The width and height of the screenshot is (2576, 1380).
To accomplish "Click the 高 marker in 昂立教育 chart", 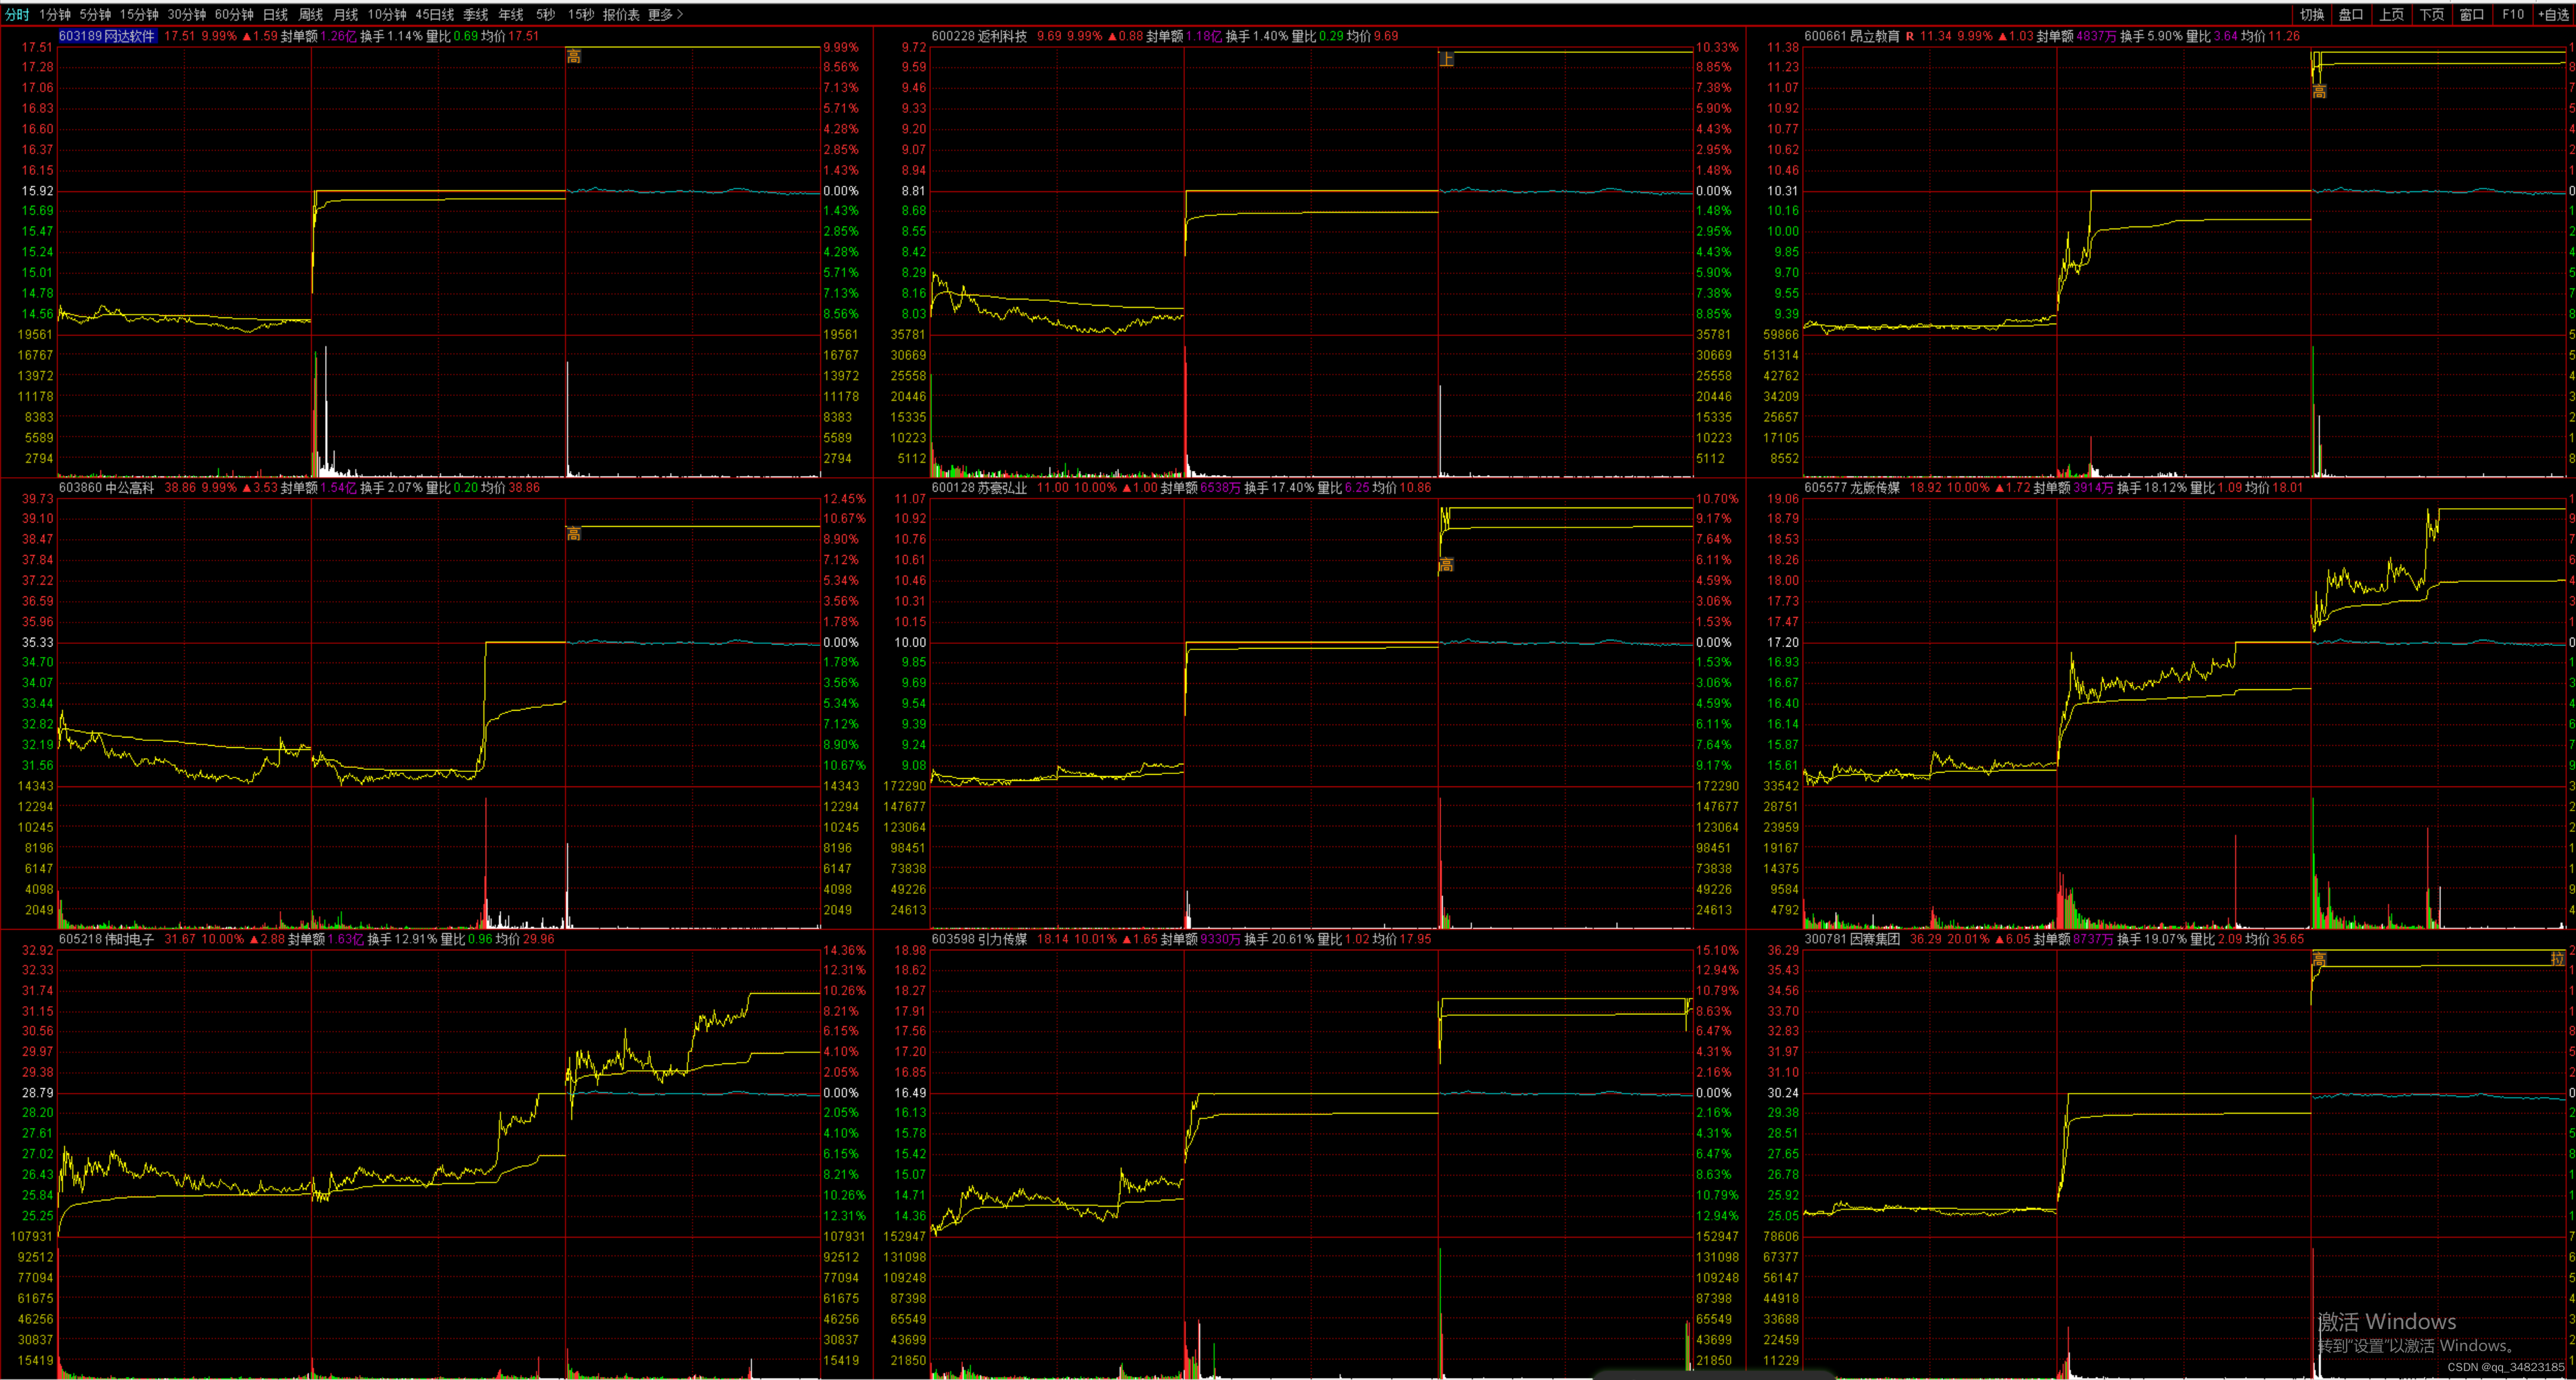I will click(2319, 92).
